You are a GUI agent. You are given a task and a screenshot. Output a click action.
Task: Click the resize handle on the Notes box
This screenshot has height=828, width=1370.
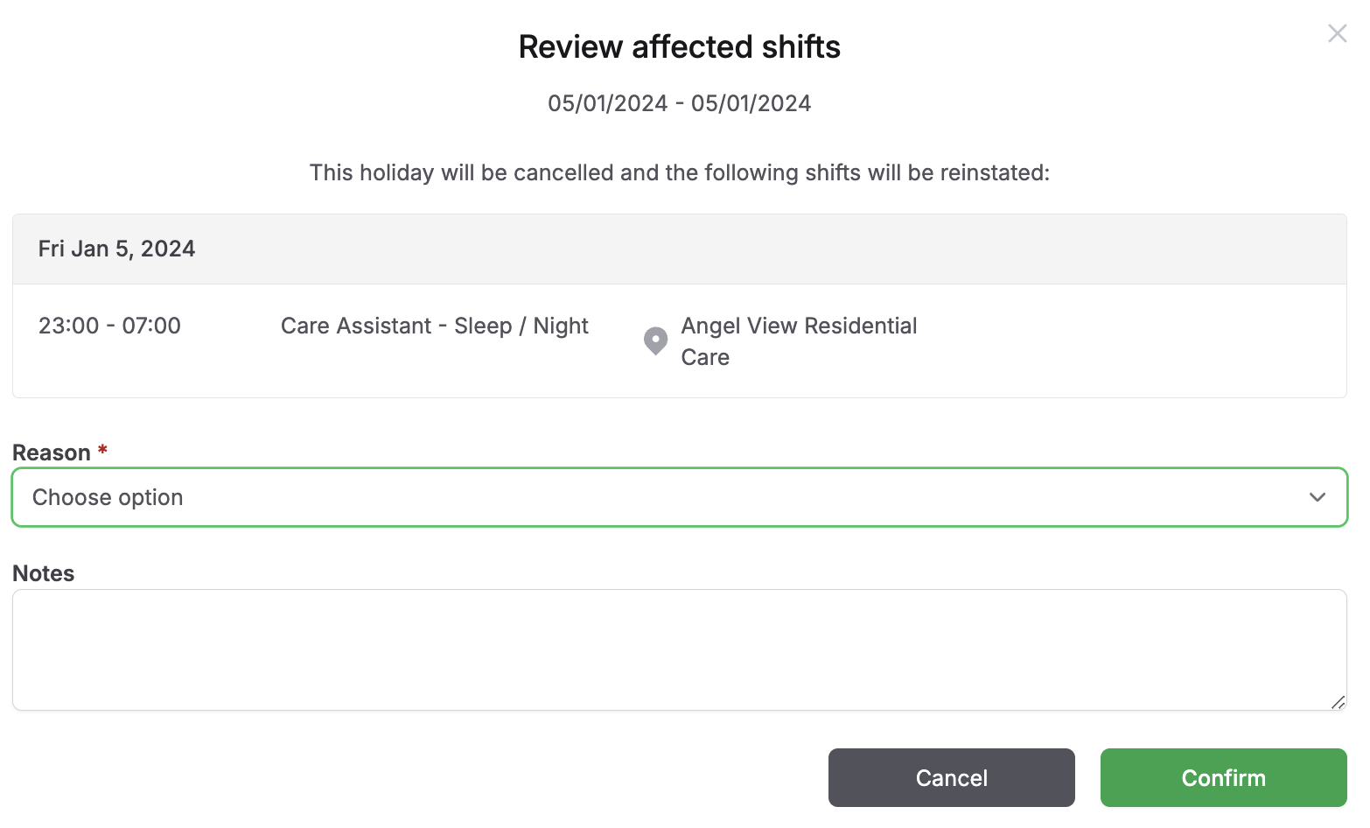pyautogui.click(x=1339, y=703)
